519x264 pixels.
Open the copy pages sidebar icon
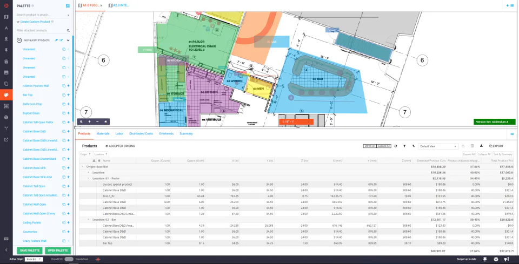tap(6, 84)
